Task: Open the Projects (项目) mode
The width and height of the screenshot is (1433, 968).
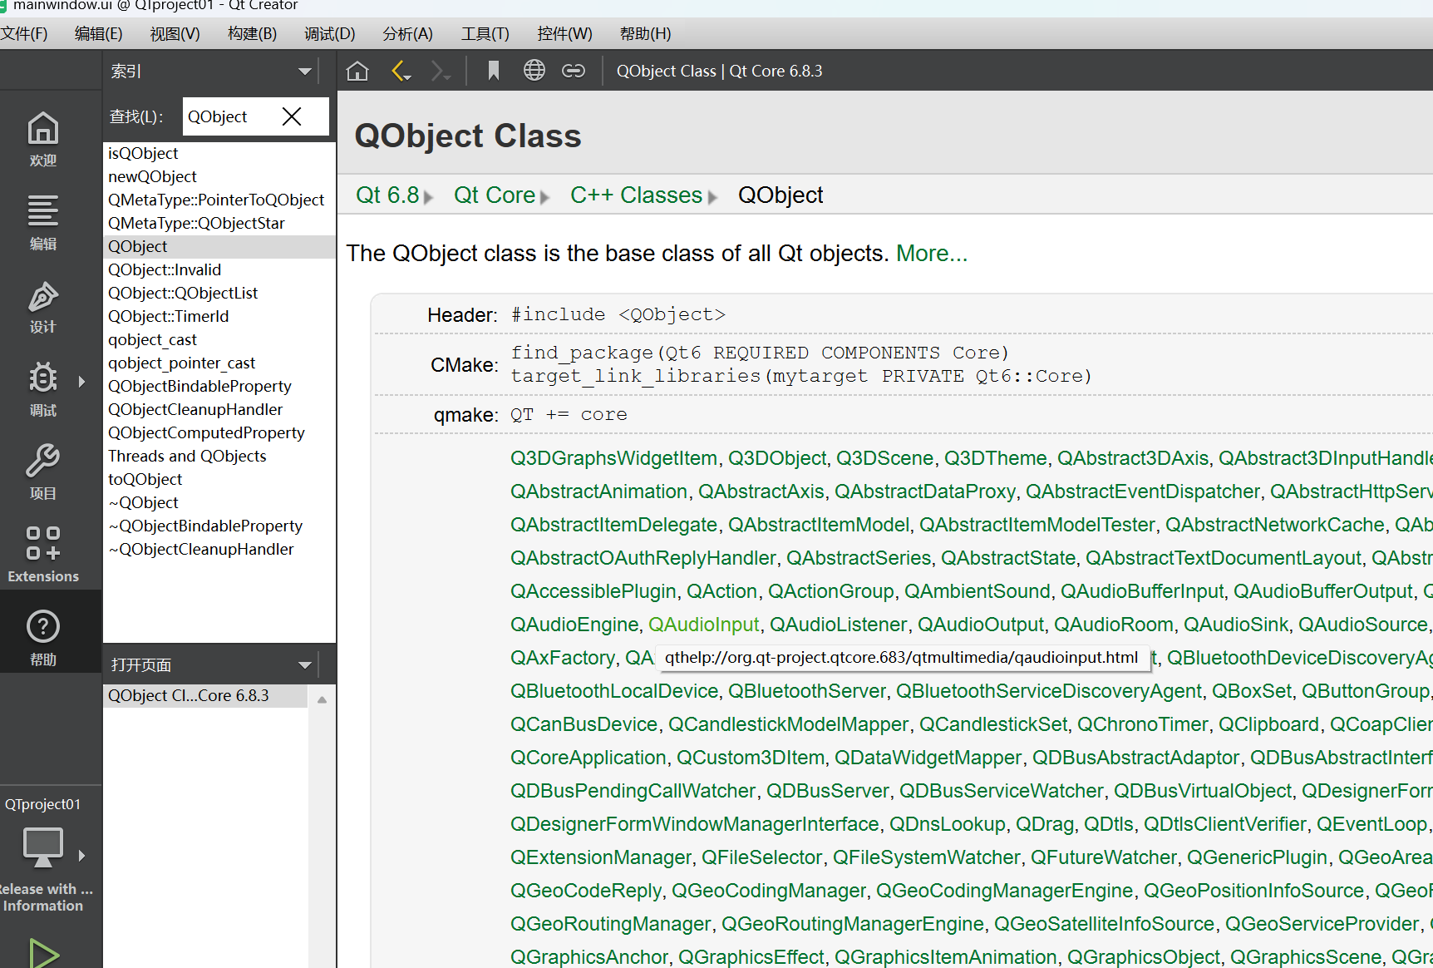Action: 43,472
